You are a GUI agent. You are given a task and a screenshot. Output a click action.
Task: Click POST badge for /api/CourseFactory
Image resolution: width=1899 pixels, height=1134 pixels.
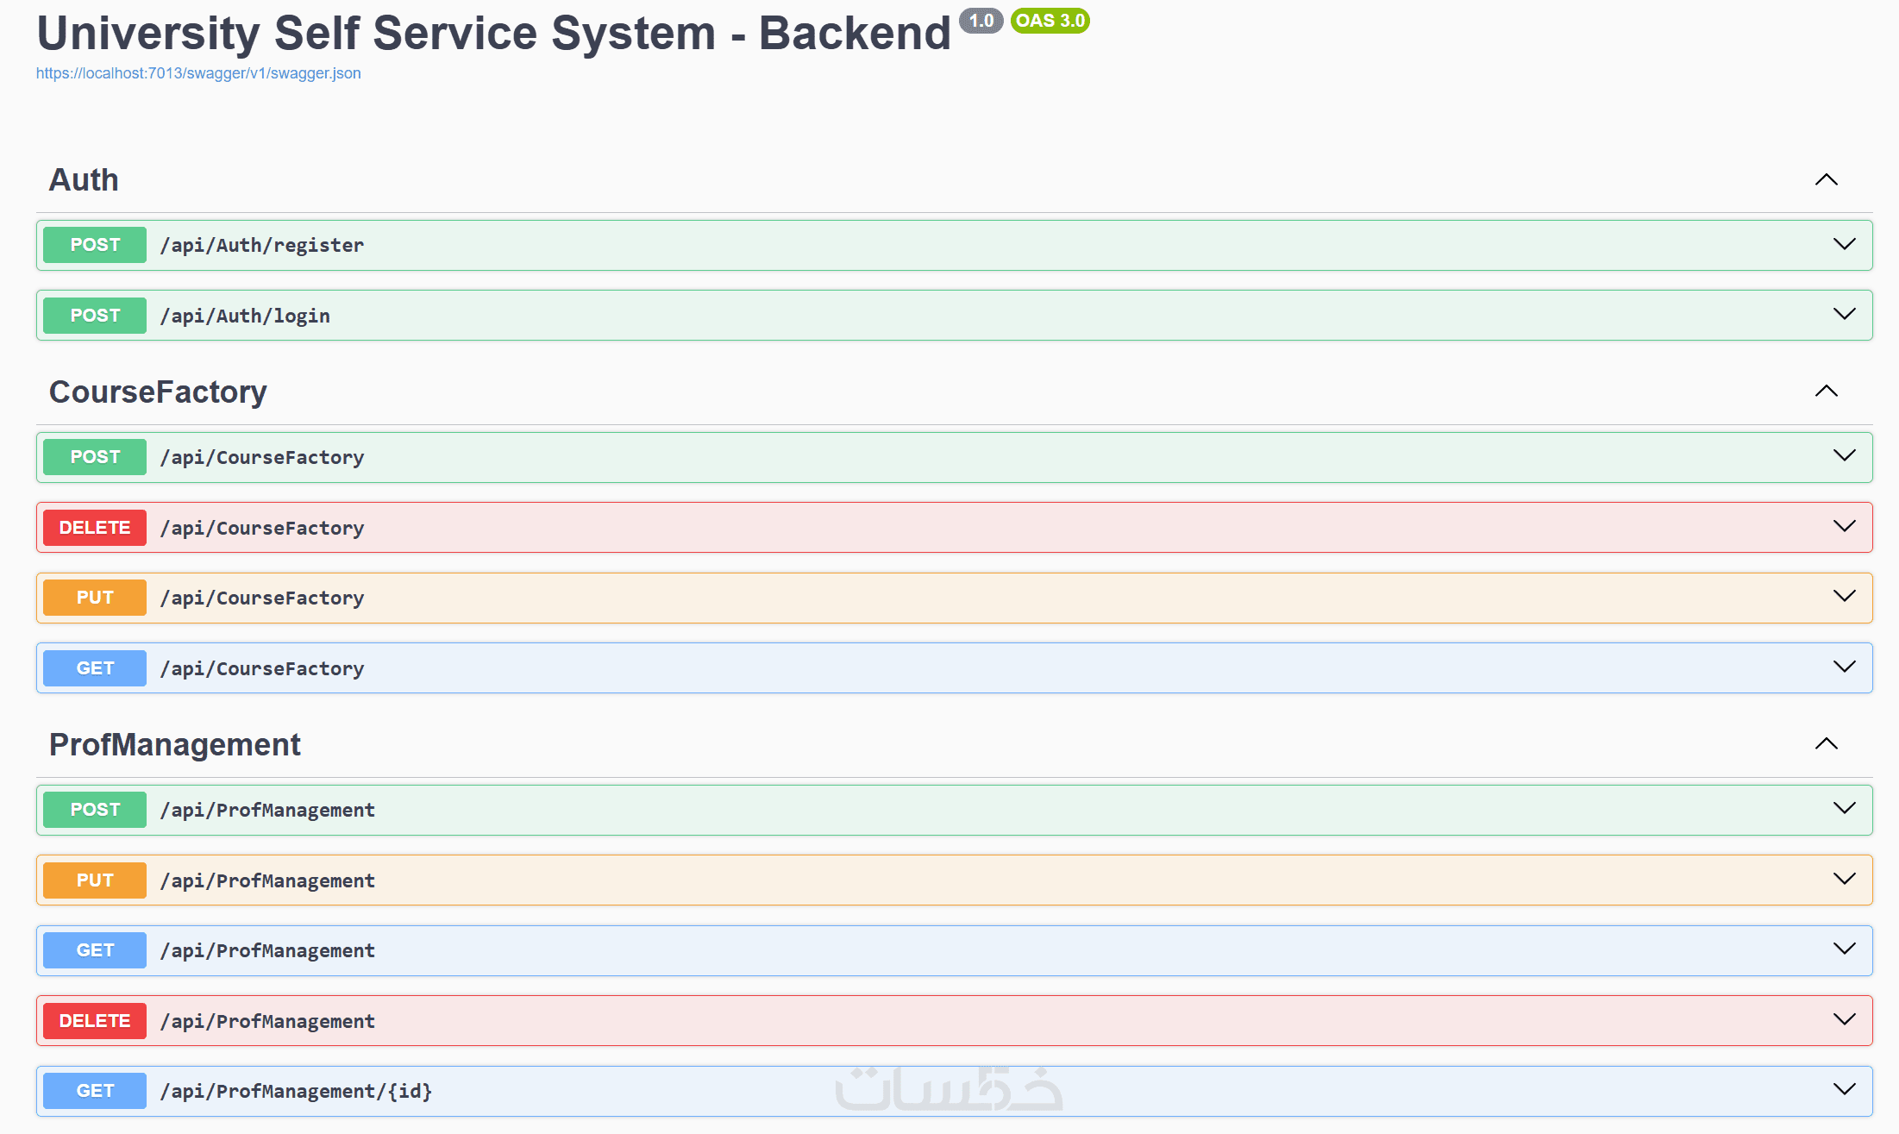[x=95, y=457]
